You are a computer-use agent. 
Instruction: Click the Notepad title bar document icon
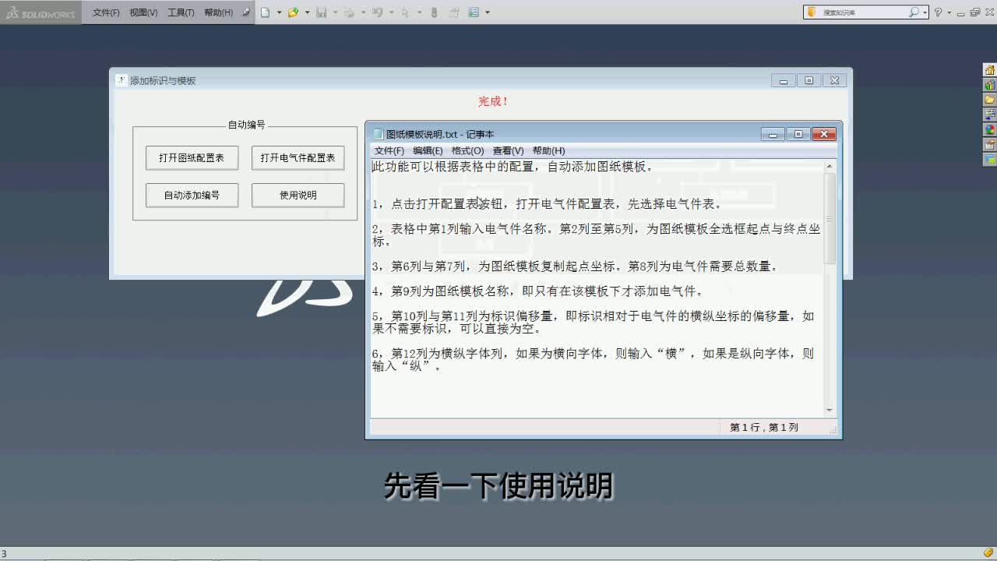click(378, 134)
